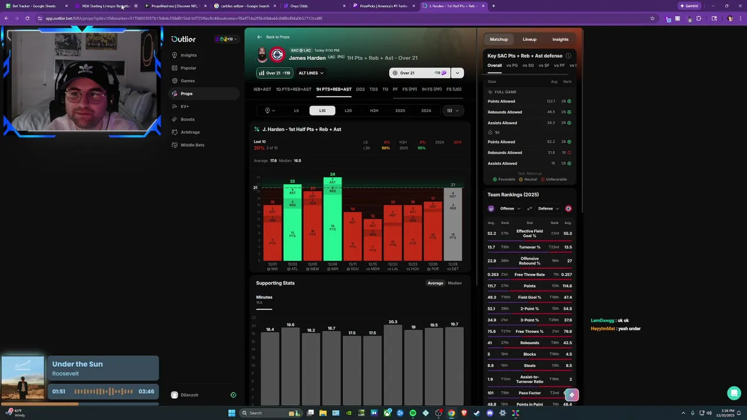This screenshot has height=420, width=747.
Task: Open Discord from the taskbar
Action: 490,413
